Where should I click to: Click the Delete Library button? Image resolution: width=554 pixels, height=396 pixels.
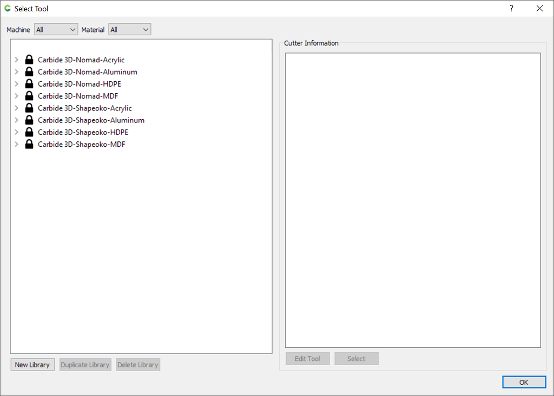[138, 365]
